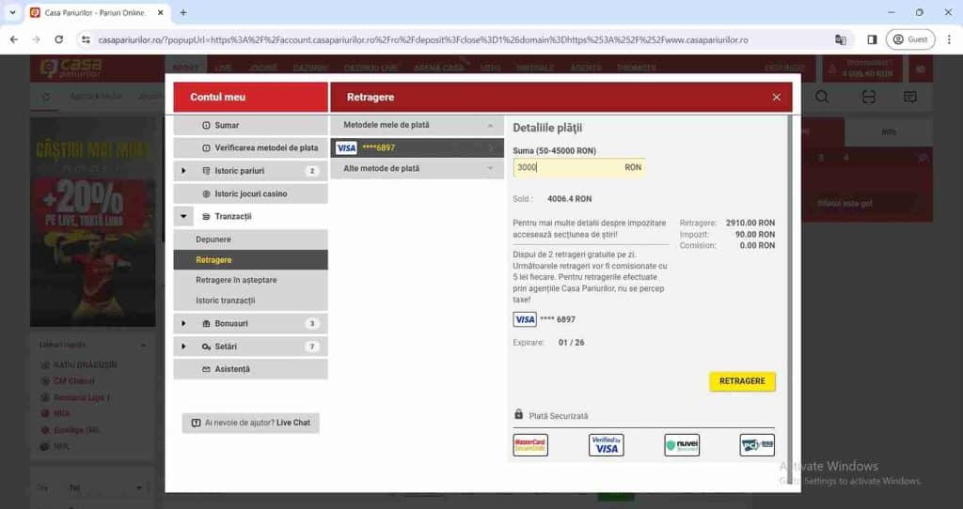Click the Bonusuri gift icon
Screen dimensions: 963x509
click(206, 323)
